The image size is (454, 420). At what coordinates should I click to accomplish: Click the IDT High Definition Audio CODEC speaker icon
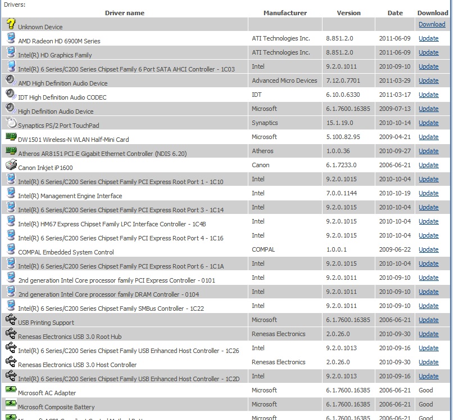point(11,94)
